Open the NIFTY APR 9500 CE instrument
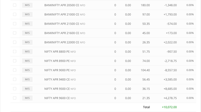The width and height of the screenshot is (201, 112). pos(57,89)
